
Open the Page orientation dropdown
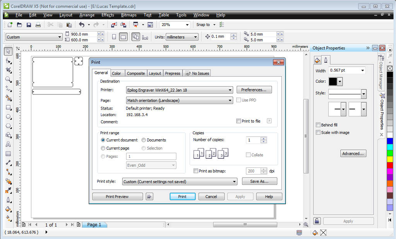179,100
